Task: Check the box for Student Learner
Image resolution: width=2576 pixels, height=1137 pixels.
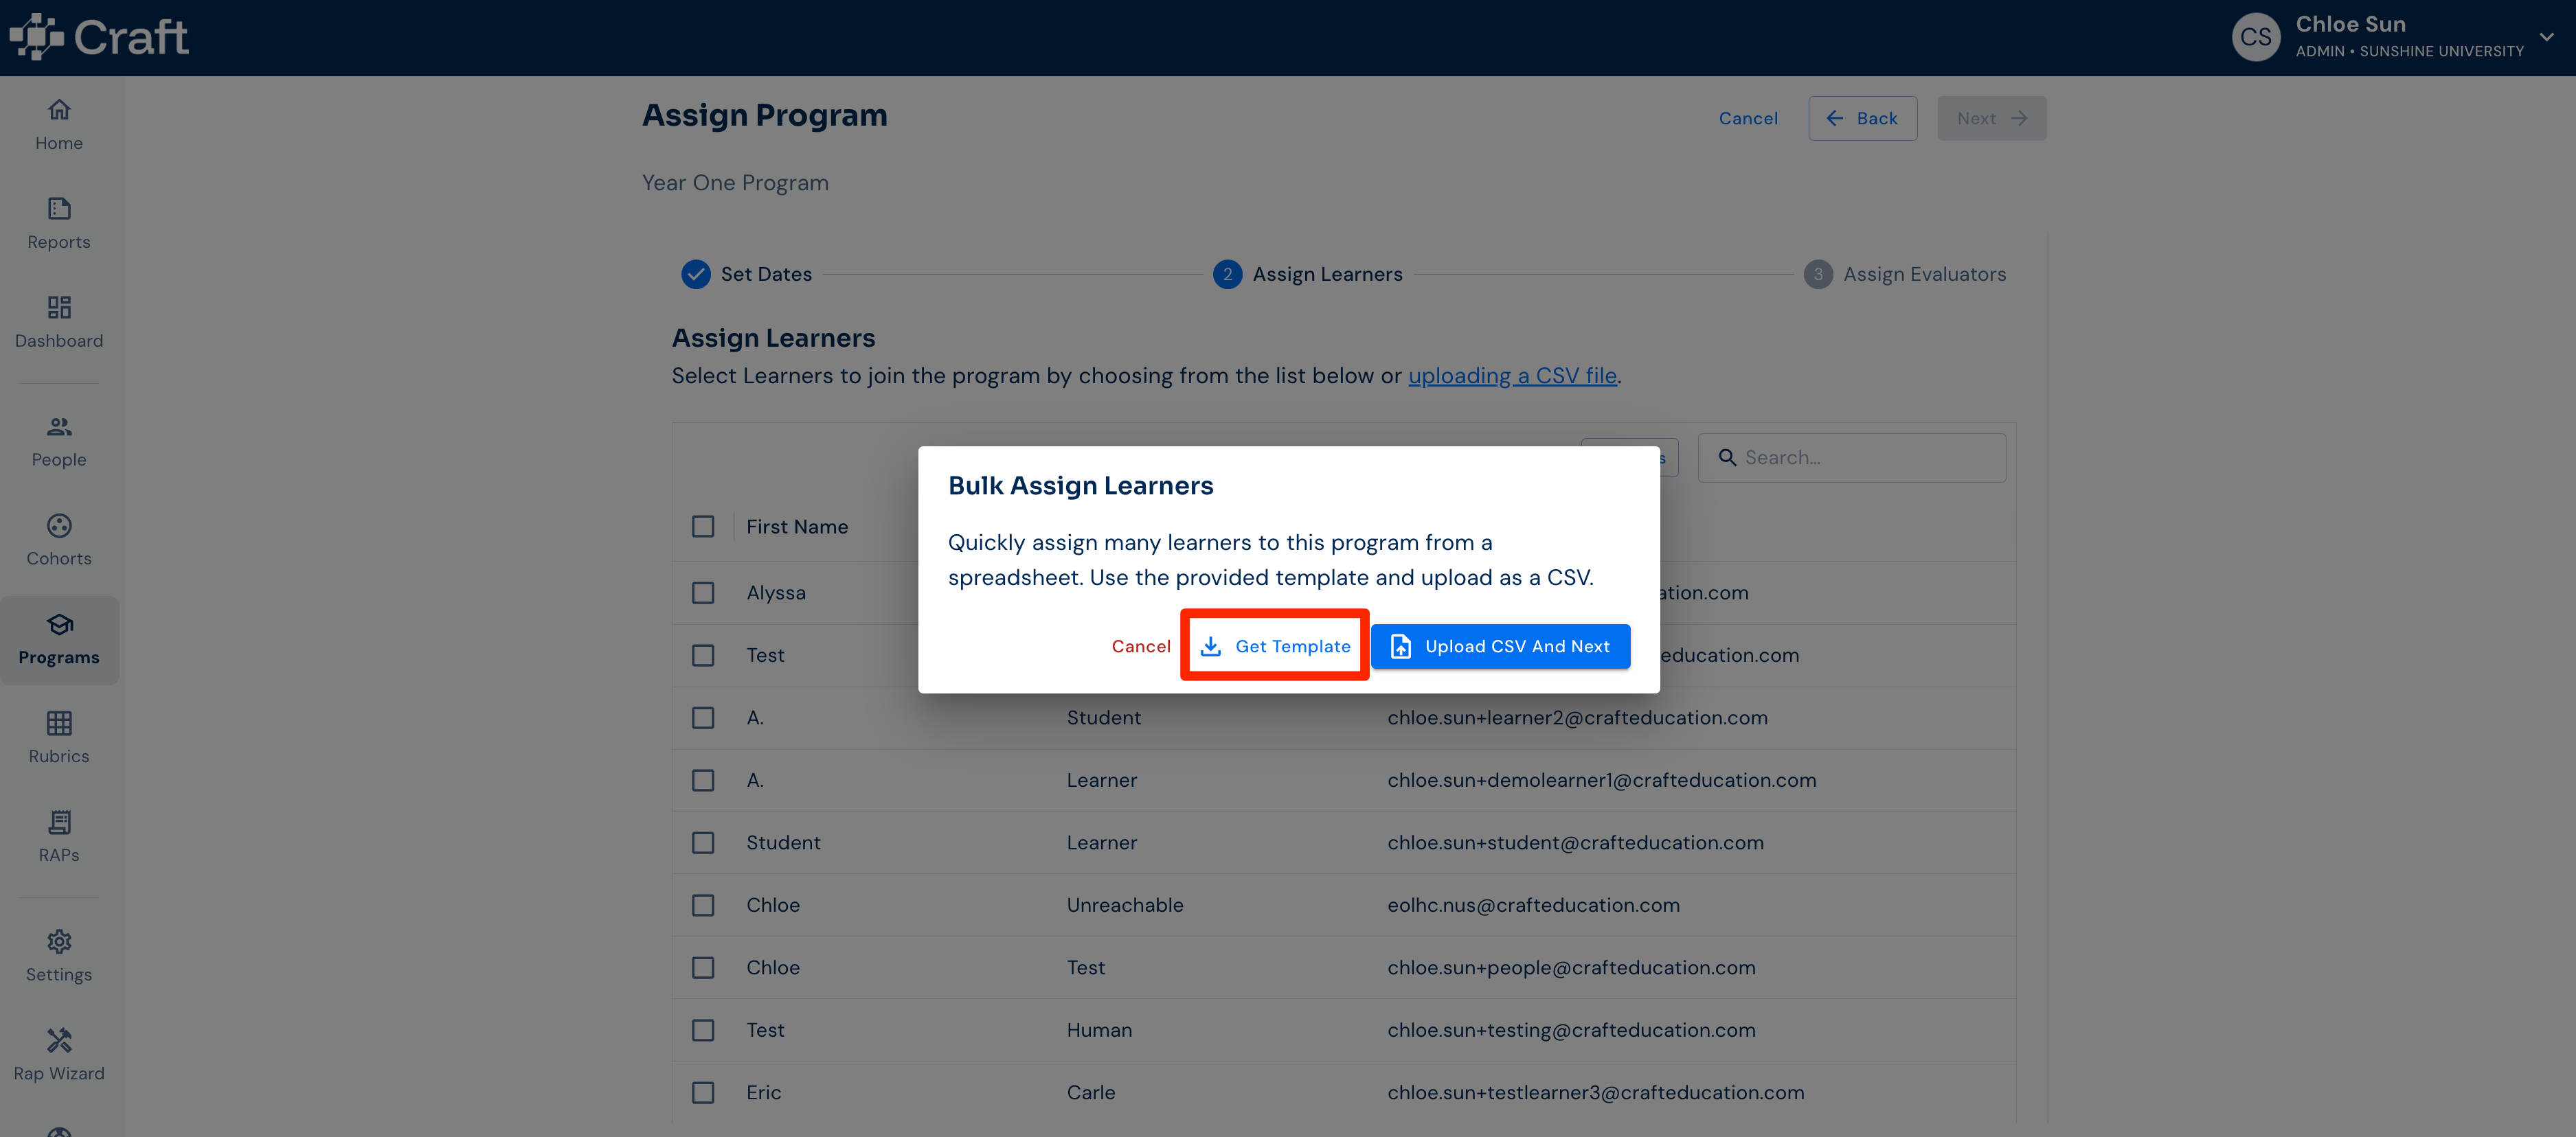Action: (x=703, y=842)
